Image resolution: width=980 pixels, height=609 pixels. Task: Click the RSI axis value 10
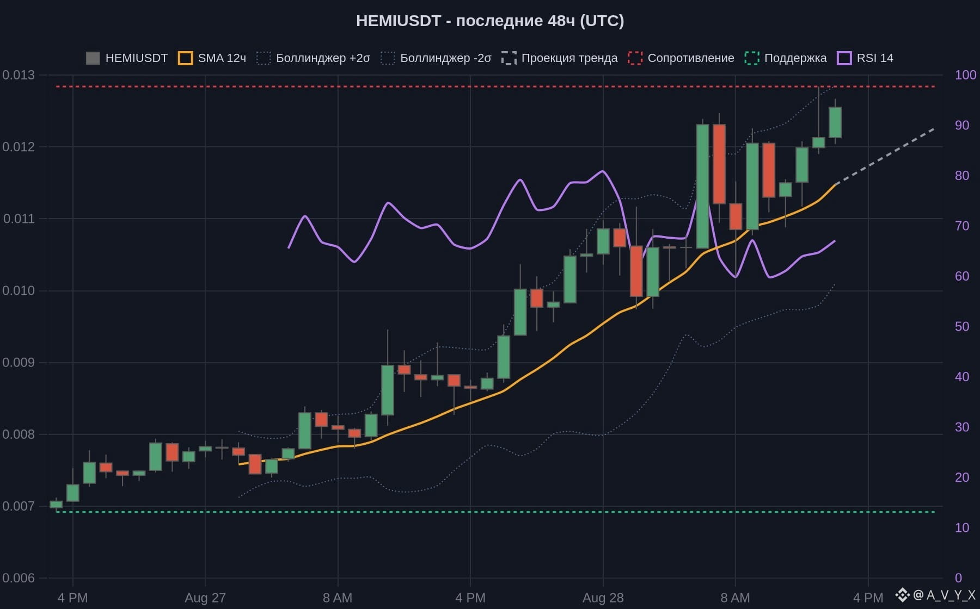coord(962,527)
